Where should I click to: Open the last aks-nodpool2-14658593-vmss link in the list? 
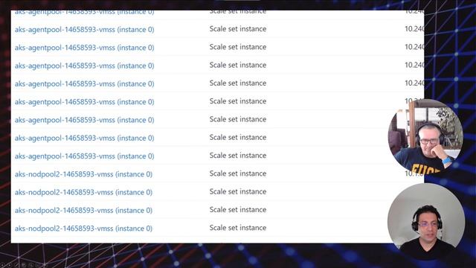pyautogui.click(x=83, y=229)
